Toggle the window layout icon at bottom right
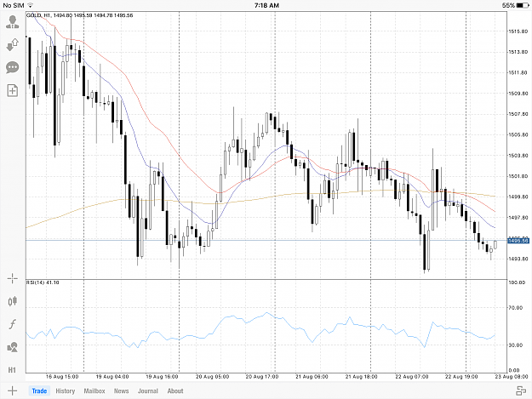 (521, 390)
